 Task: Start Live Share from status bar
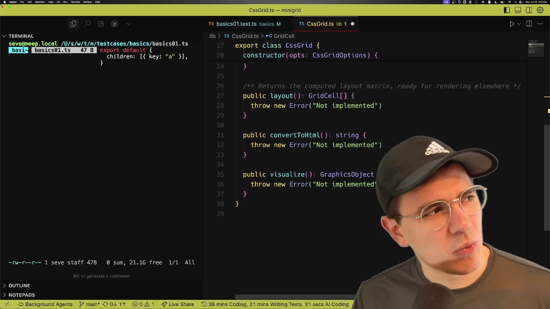pos(178,304)
